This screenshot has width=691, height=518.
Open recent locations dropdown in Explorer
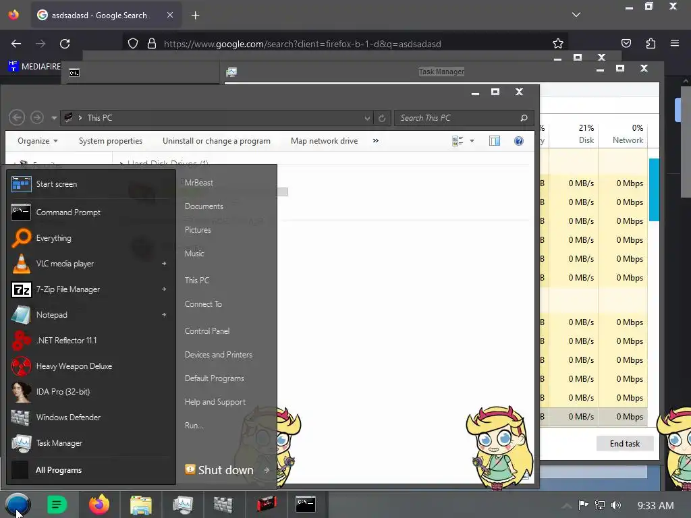pos(54,118)
